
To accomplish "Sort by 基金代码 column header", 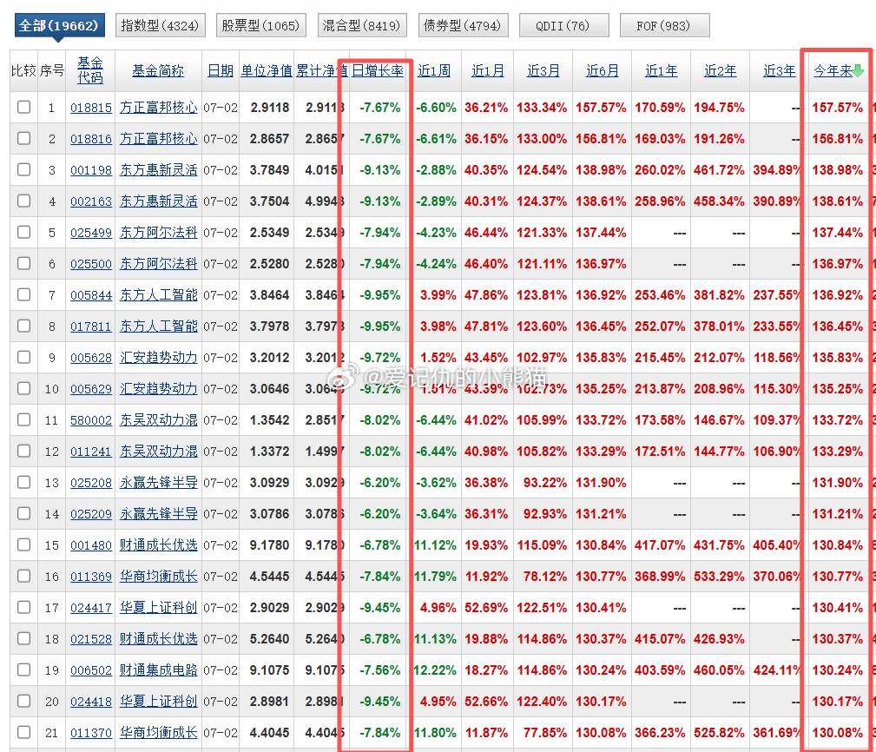I will click(x=90, y=70).
